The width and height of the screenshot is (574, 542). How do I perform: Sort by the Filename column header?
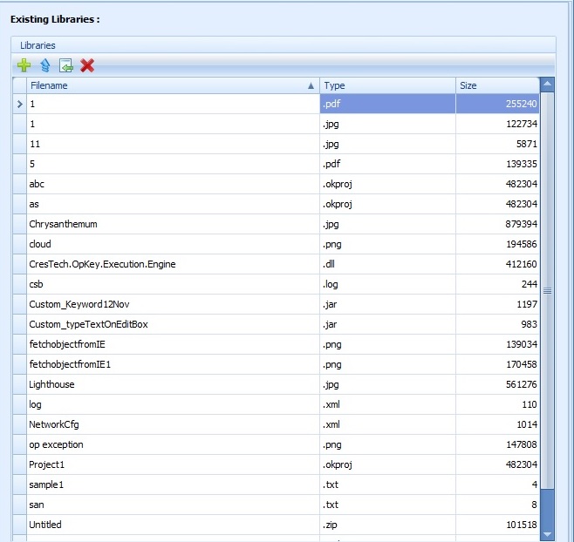click(173, 85)
